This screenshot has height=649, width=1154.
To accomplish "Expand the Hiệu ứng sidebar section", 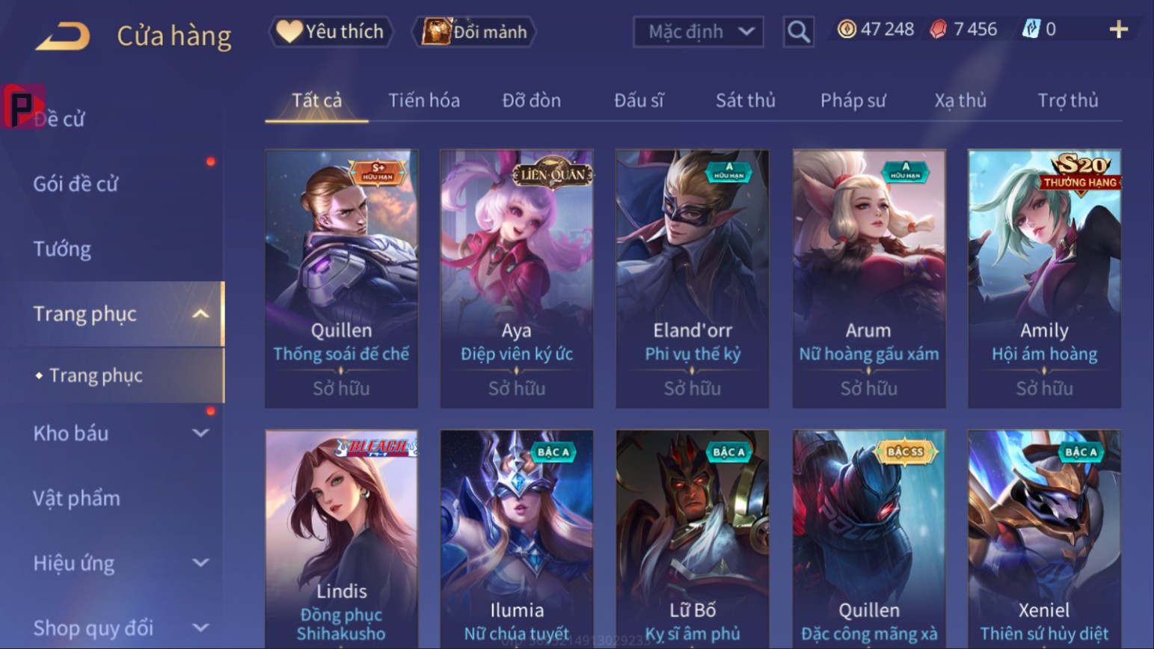I will 200,563.
